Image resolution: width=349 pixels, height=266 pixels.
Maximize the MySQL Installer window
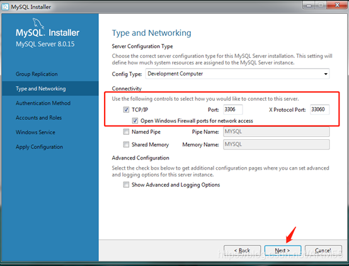321,5
